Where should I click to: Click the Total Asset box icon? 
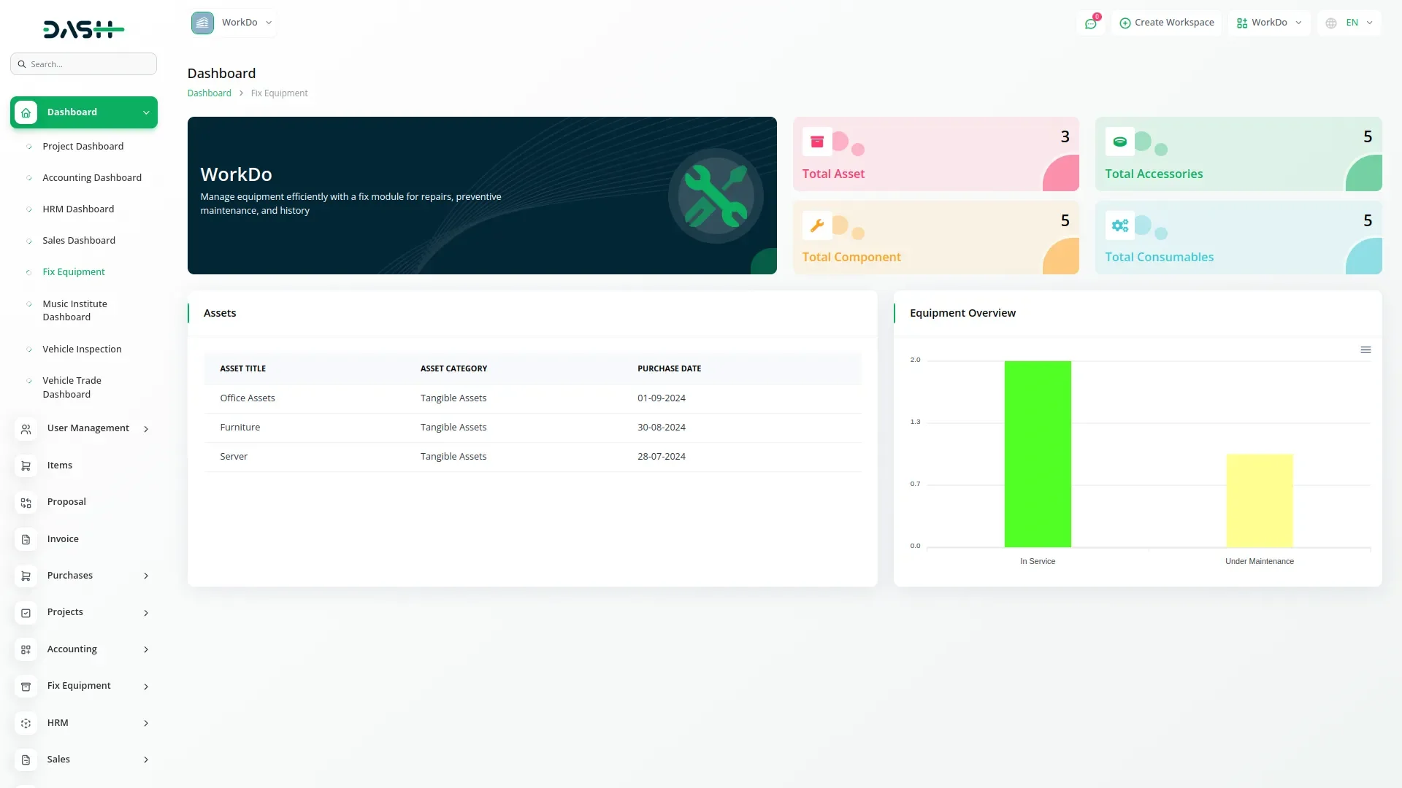[x=817, y=142]
